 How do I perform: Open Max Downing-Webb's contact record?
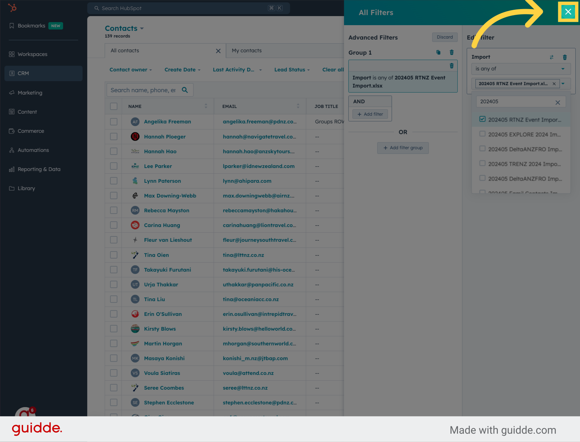tap(170, 196)
